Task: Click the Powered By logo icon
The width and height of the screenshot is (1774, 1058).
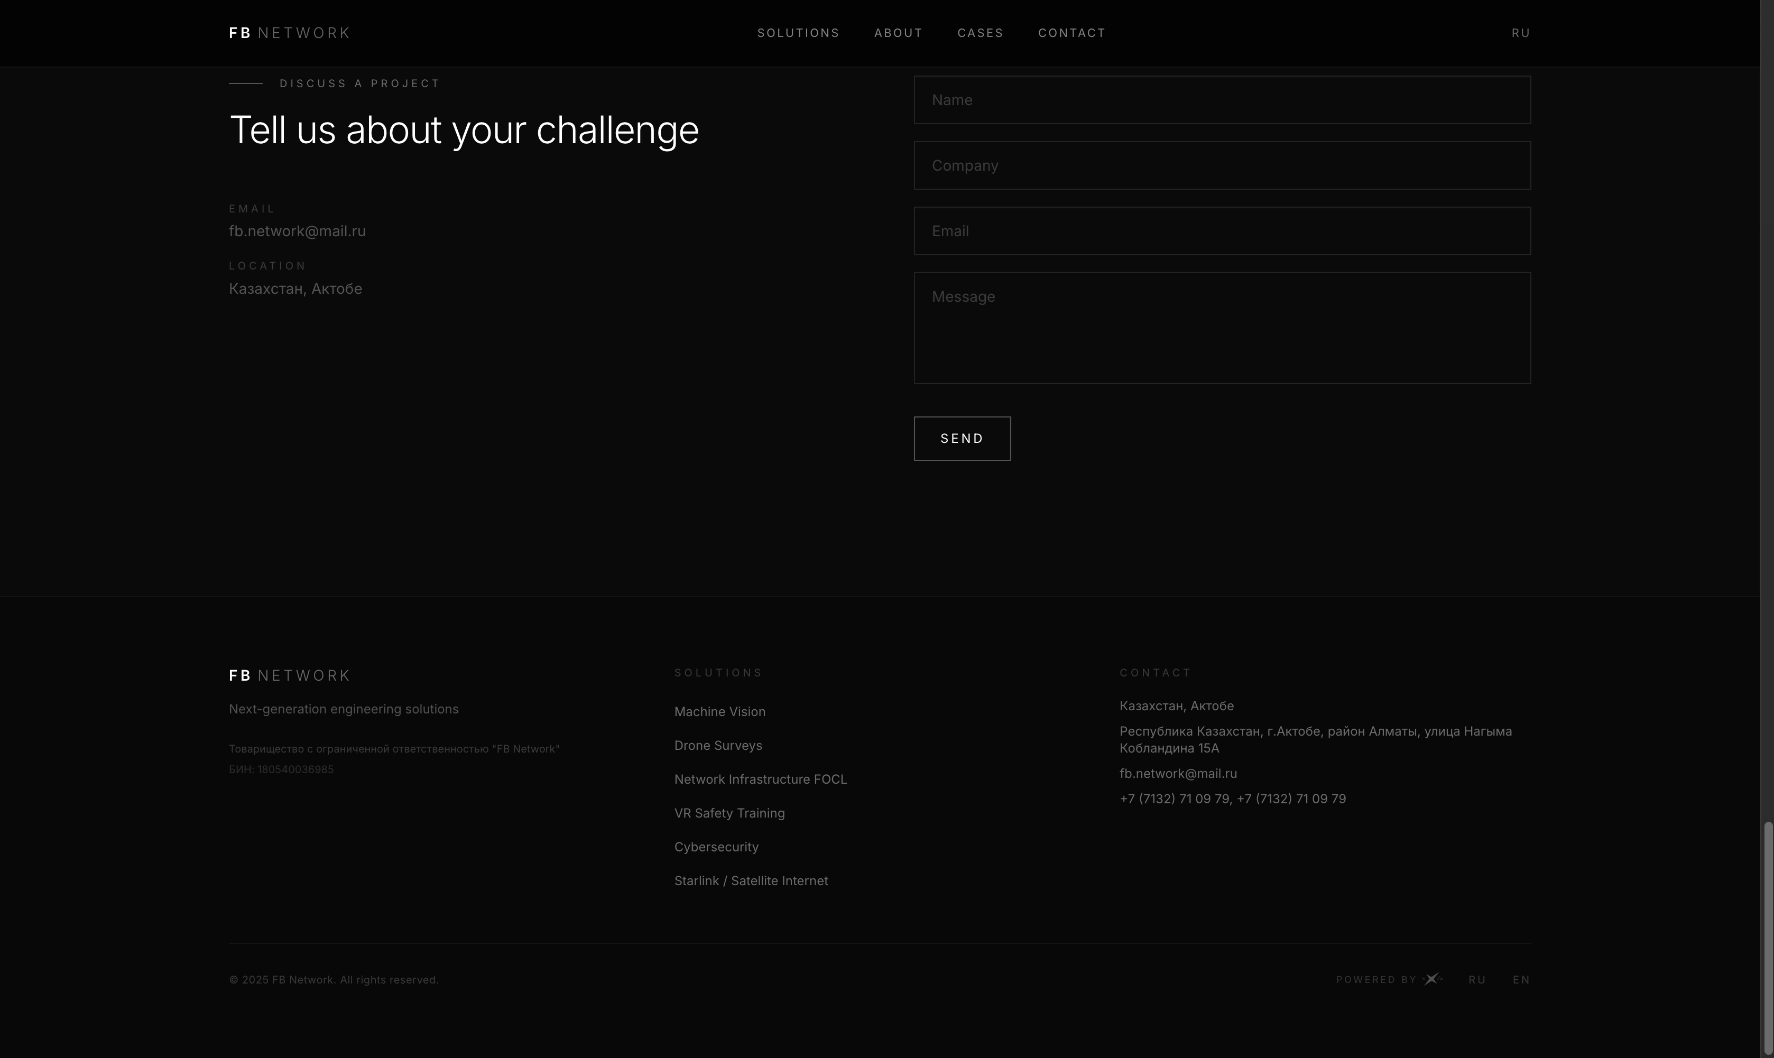Action: 1432,979
